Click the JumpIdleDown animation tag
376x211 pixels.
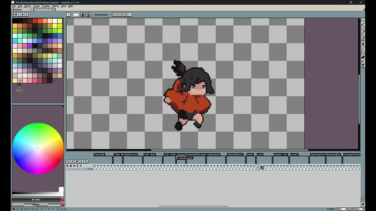coord(235,155)
